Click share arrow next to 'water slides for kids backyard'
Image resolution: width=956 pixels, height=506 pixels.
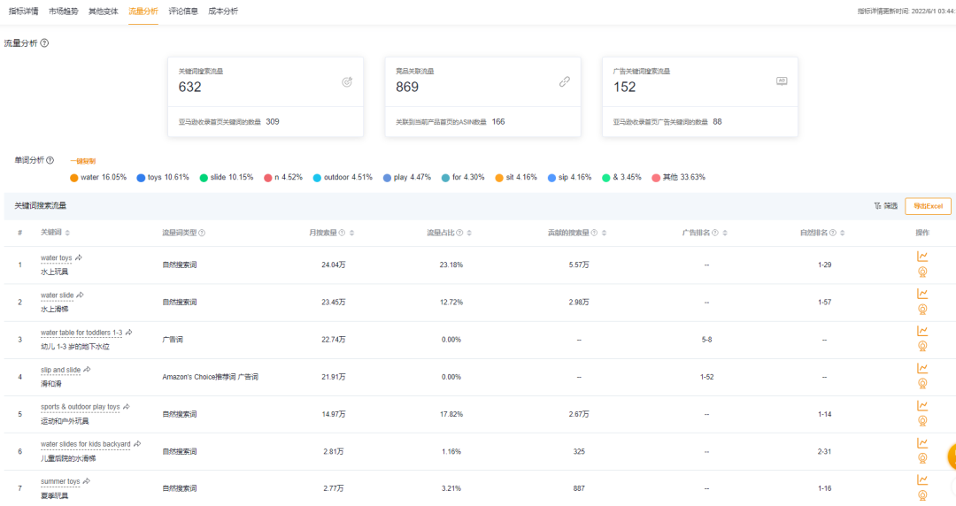(137, 444)
